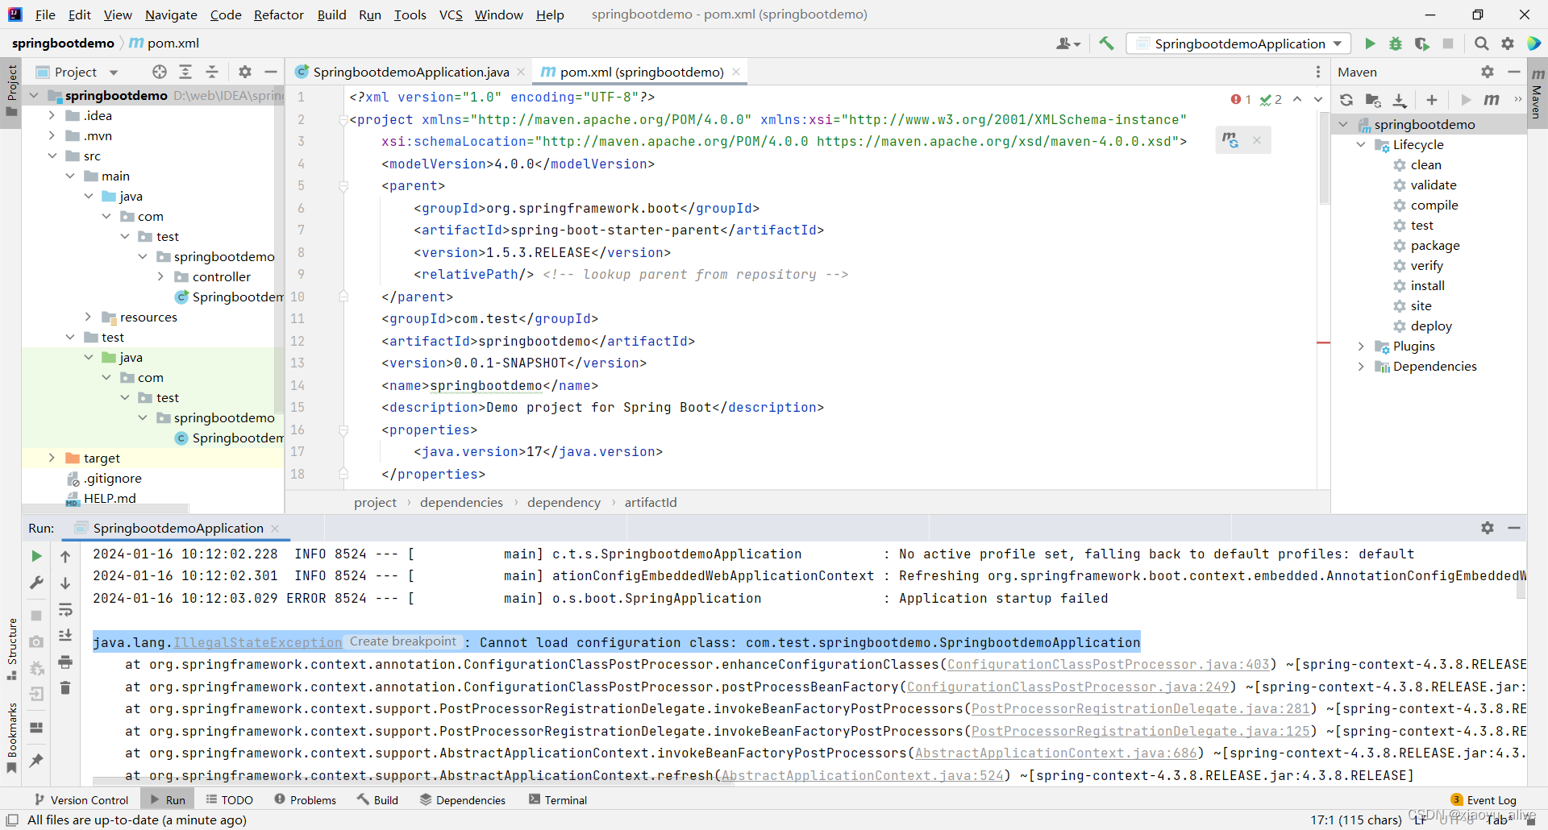Viewport: 1548px width, 830px height.
Task: Click the green Run button in top toolbar
Action: [x=1370, y=44]
